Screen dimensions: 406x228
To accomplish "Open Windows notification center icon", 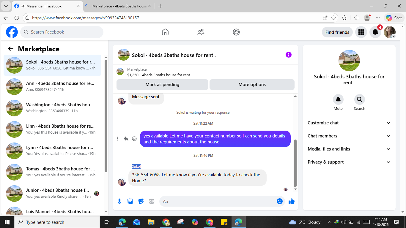I will (x=396, y=222).
